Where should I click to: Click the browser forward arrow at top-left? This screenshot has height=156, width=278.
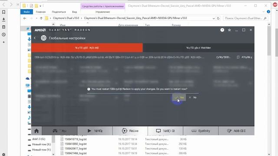tap(11, 4)
